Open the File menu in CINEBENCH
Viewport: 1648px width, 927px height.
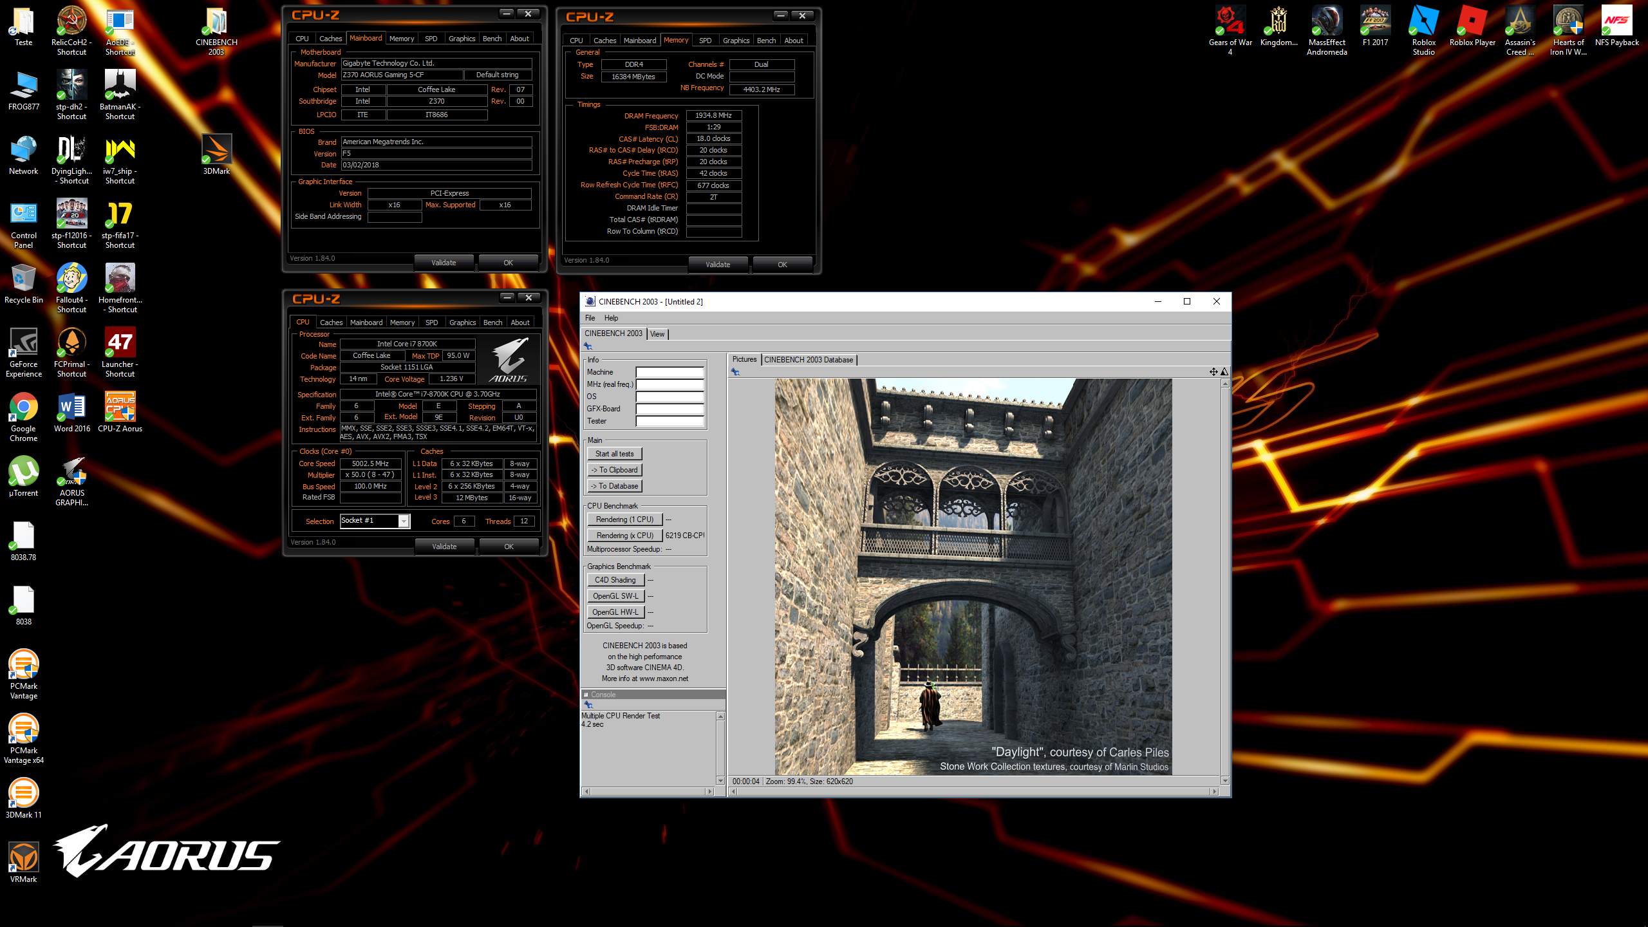[x=590, y=318]
